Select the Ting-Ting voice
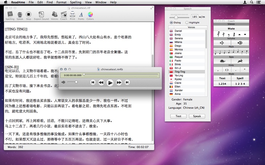 coord(187,72)
